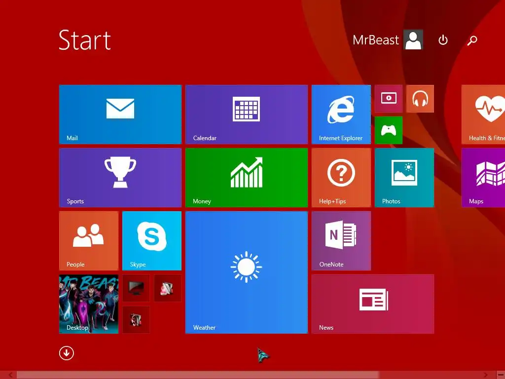Open the Photos tile
This screenshot has width=505, height=379.
[404, 178]
